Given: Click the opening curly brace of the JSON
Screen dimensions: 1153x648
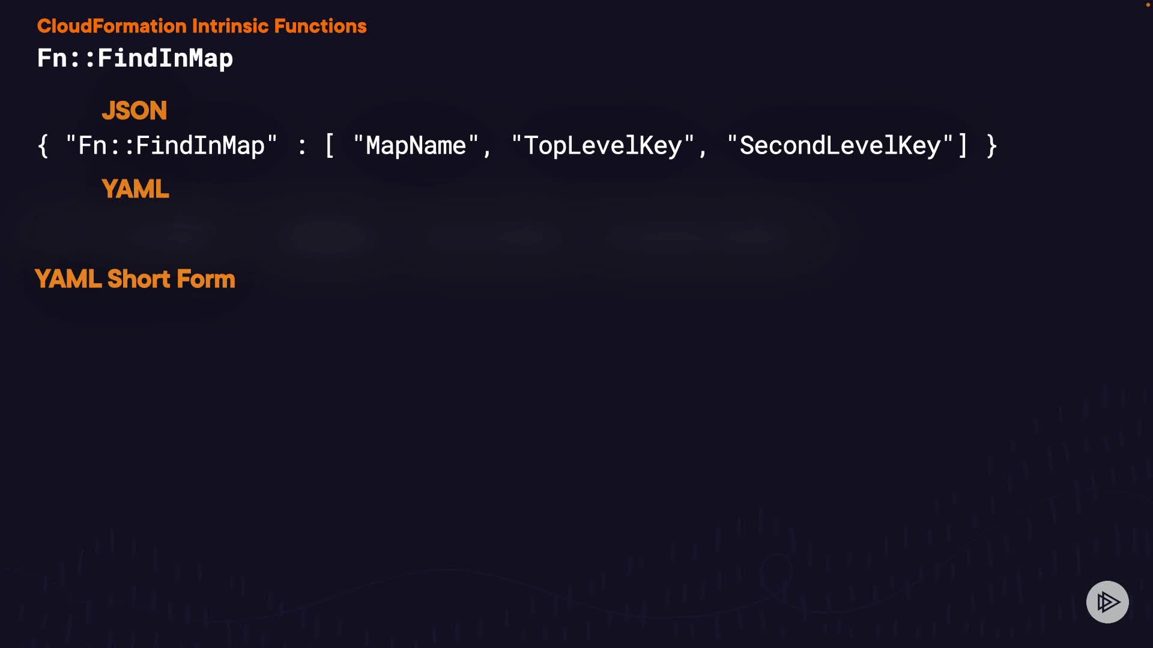Looking at the screenshot, I should tap(43, 146).
